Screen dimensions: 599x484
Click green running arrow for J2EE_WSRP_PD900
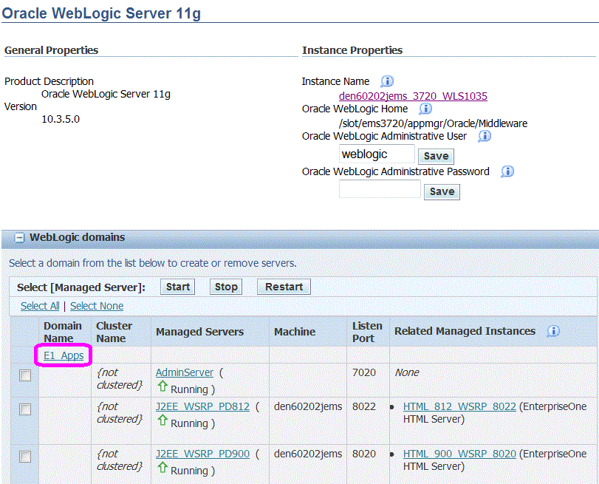(x=162, y=468)
